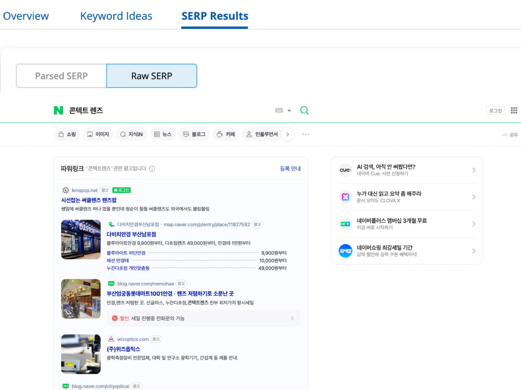Click the 누진다초점 개인맞춤형 price link
The height and width of the screenshot is (390, 521).
[x=128, y=268]
